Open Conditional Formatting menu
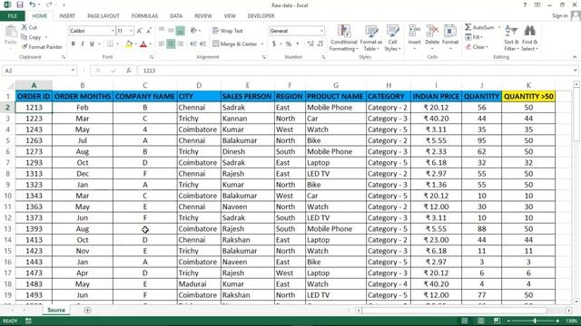The image size is (581, 326). (343, 38)
